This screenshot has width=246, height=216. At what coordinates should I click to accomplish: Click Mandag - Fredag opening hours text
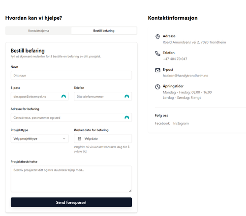coord(187,92)
